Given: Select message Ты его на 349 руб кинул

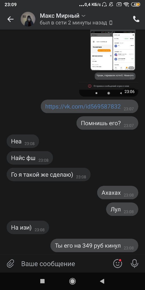Looking at the screenshot, I should click(x=94, y=245).
